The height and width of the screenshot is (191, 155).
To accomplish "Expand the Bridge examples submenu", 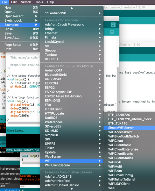I will pyautogui.click(x=72, y=29).
